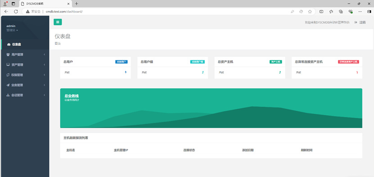This screenshot has height=177, width=374.
Task: Click the cyan 系统用户组 badge
Action: click(x=198, y=62)
